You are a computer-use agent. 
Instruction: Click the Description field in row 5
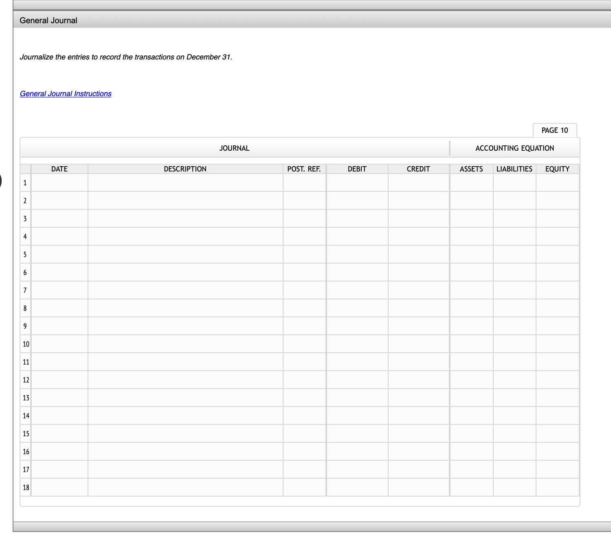tap(185, 254)
